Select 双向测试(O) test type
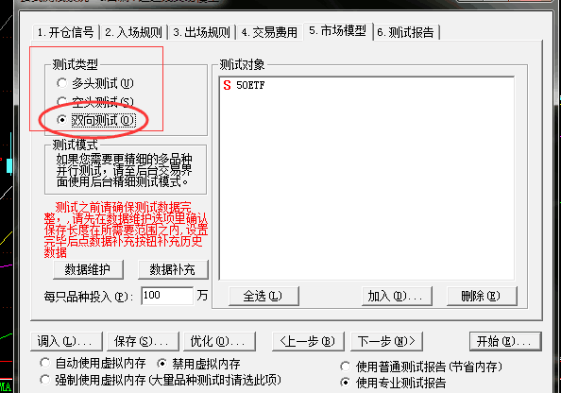 tap(96, 120)
